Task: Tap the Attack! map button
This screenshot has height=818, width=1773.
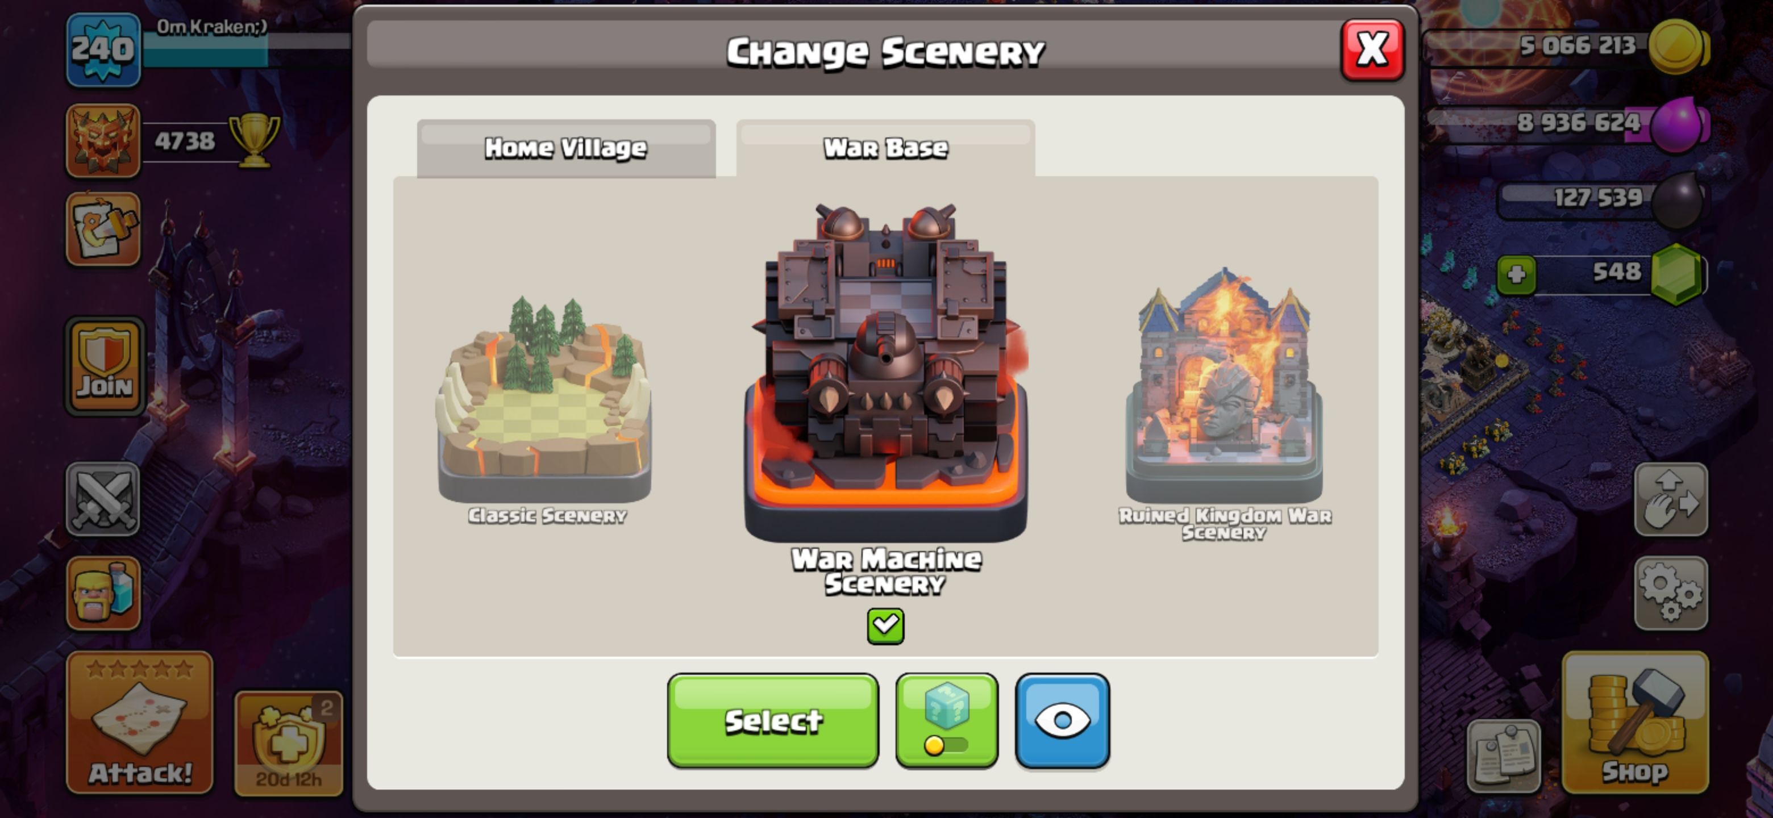Action: click(x=140, y=723)
